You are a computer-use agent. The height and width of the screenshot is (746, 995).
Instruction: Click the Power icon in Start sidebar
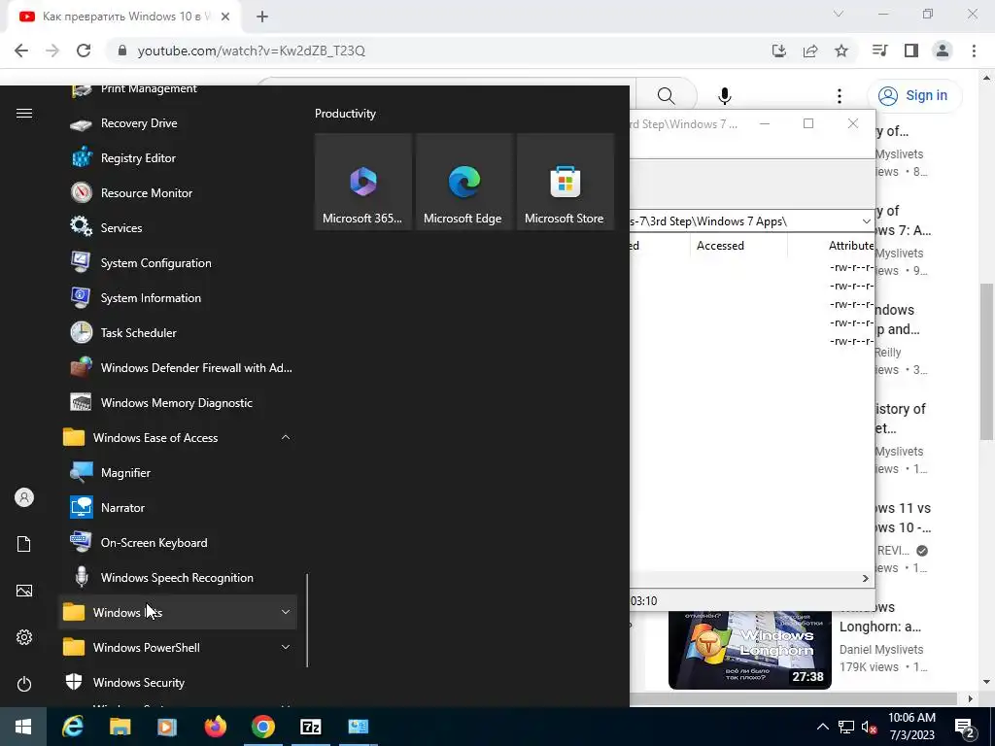coord(24,684)
